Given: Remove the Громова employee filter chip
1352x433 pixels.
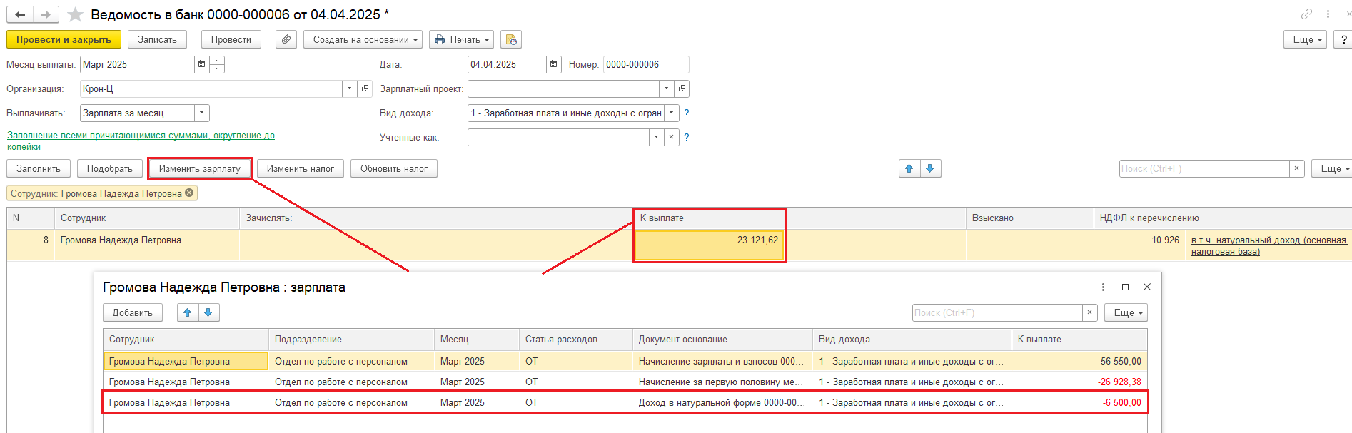Looking at the screenshot, I should [x=189, y=193].
